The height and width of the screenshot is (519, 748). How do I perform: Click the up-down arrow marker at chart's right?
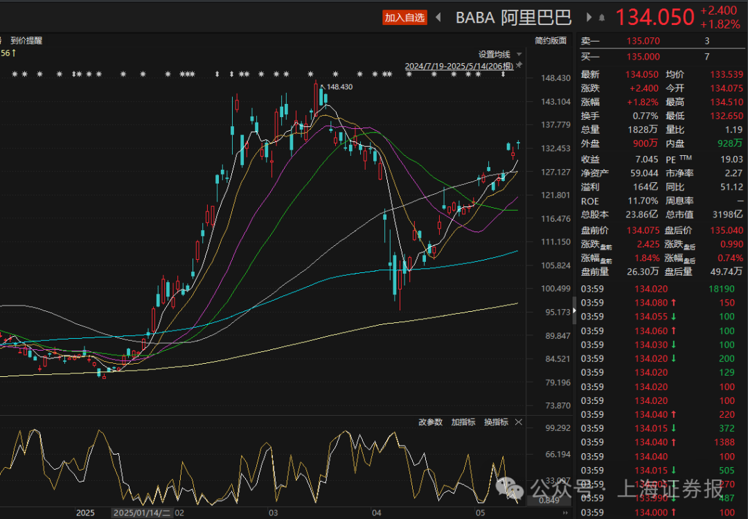pyautogui.click(x=503, y=74)
